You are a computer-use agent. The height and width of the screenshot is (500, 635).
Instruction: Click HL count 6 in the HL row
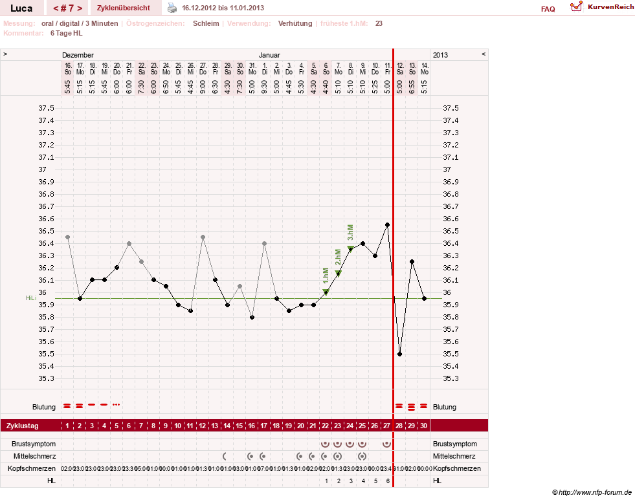click(388, 481)
